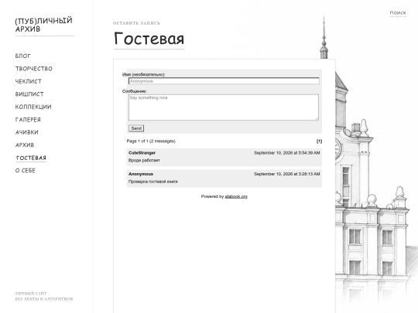418x313 pixels.
Task: Open the ГАЛЕРЕЯ section
Action: pyautogui.click(x=28, y=120)
